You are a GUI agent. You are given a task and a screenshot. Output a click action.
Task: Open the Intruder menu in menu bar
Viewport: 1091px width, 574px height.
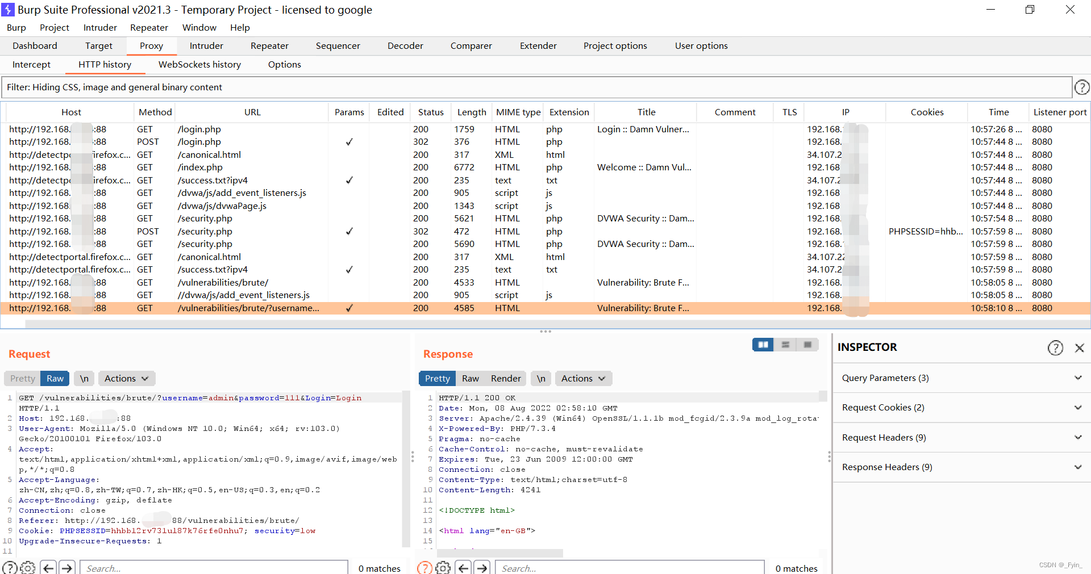click(100, 28)
